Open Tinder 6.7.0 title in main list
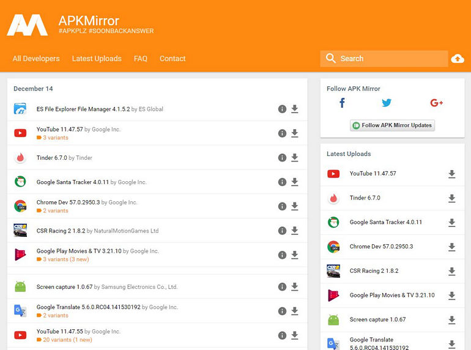The width and height of the screenshot is (471, 350). pyautogui.click(x=51, y=158)
